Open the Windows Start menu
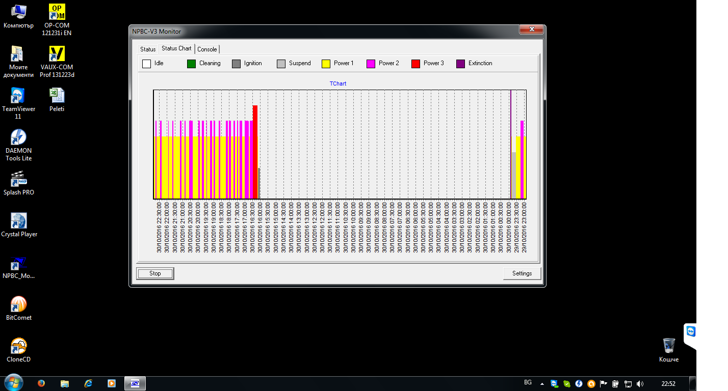 tap(13, 383)
